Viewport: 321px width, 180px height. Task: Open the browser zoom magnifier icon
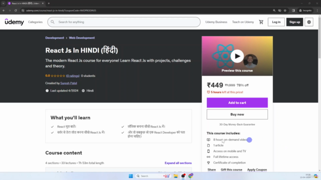point(274,10)
